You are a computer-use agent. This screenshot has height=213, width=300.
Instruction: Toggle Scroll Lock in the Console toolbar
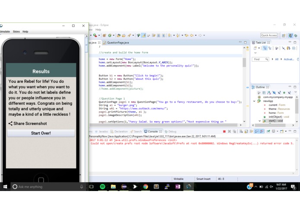246,132
